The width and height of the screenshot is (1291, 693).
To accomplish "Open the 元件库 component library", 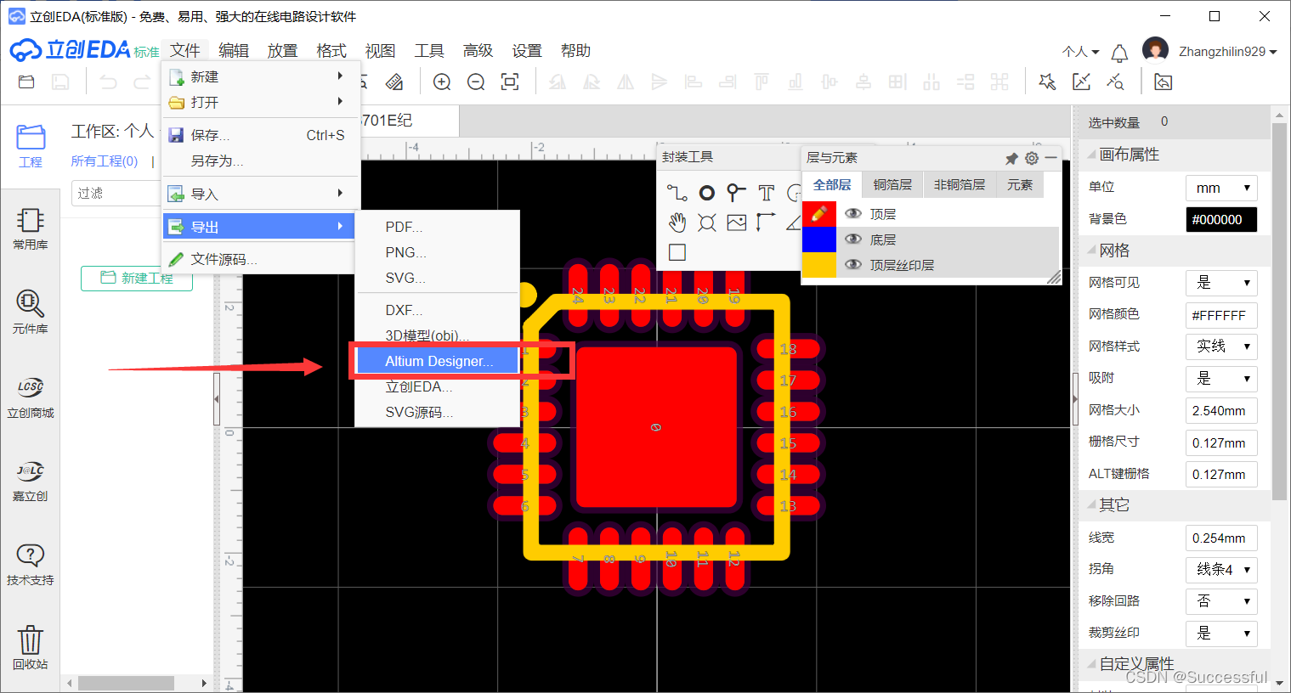I will (30, 312).
